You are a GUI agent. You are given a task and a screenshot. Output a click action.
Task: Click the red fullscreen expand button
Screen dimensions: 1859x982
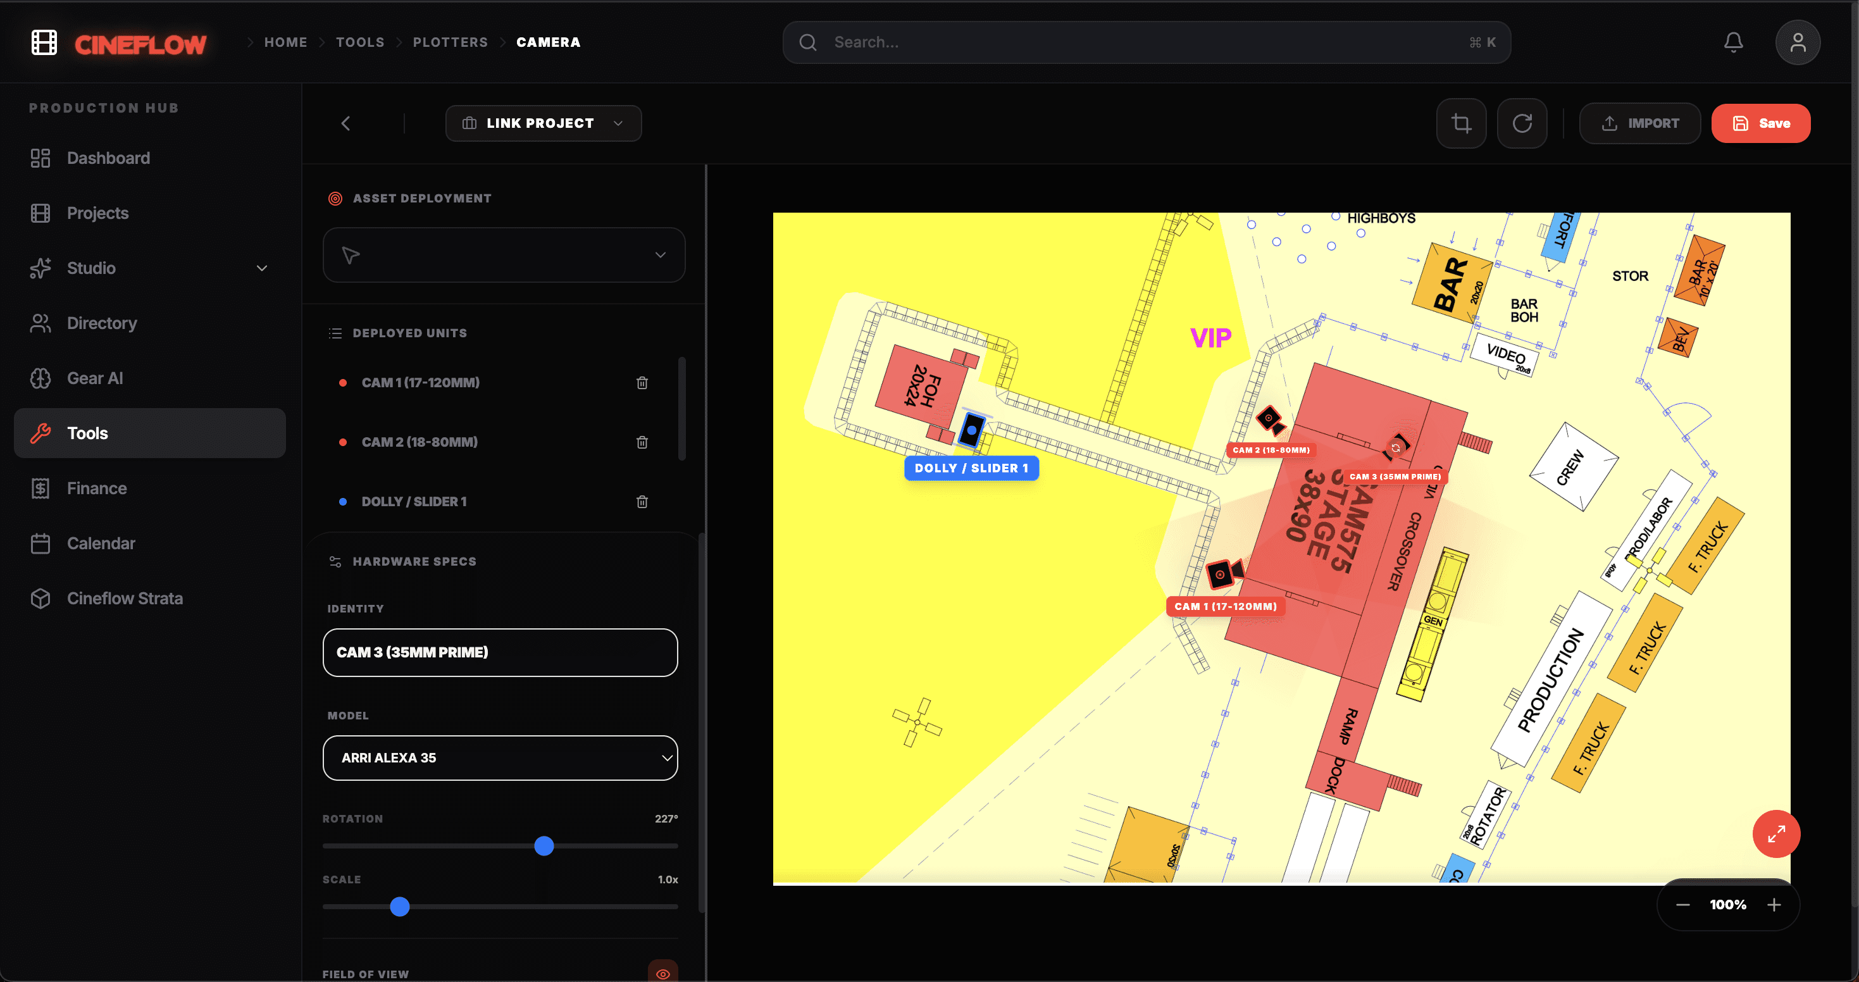[x=1775, y=833]
